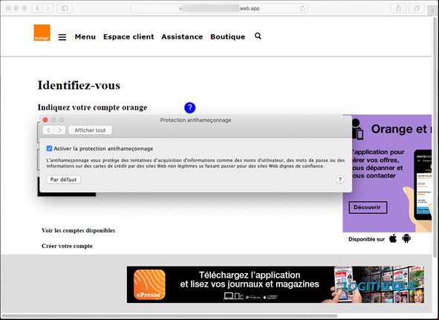
Task: Click Par défaut button
Action: (64, 180)
